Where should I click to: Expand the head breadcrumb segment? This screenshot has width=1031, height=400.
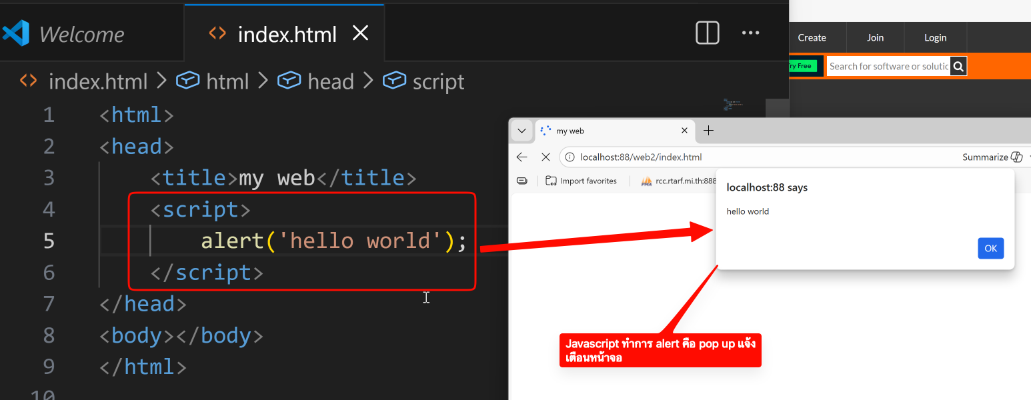click(329, 82)
